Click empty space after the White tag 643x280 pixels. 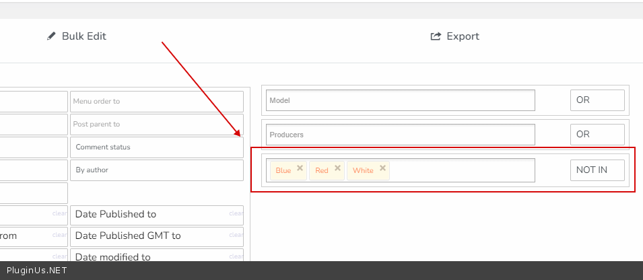coord(461,170)
